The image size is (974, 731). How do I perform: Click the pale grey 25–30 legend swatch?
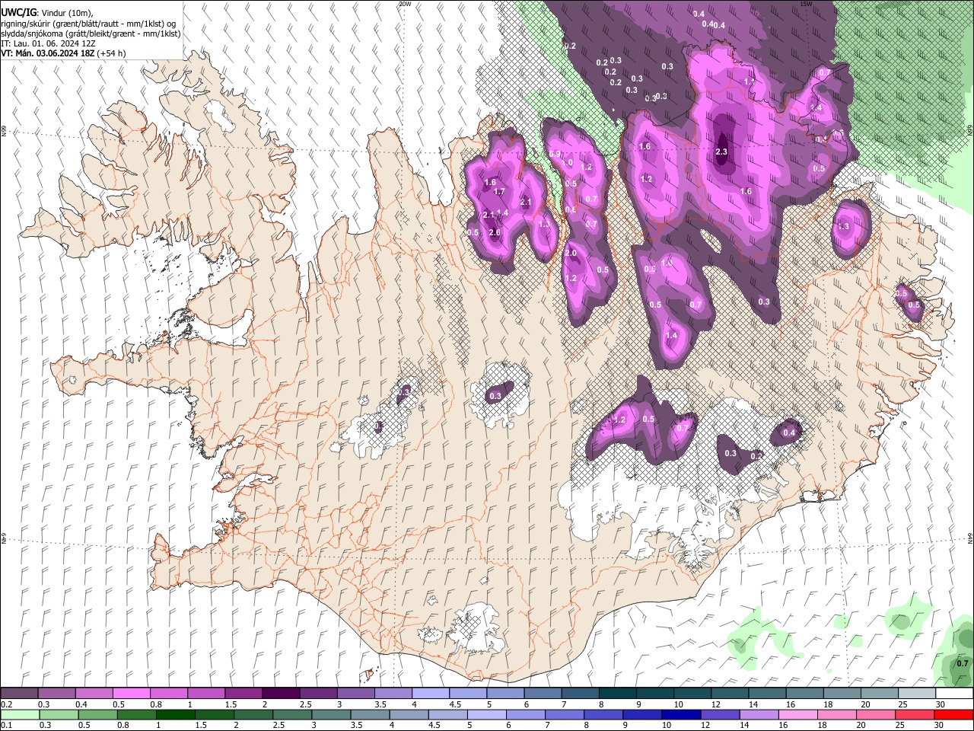(x=917, y=694)
